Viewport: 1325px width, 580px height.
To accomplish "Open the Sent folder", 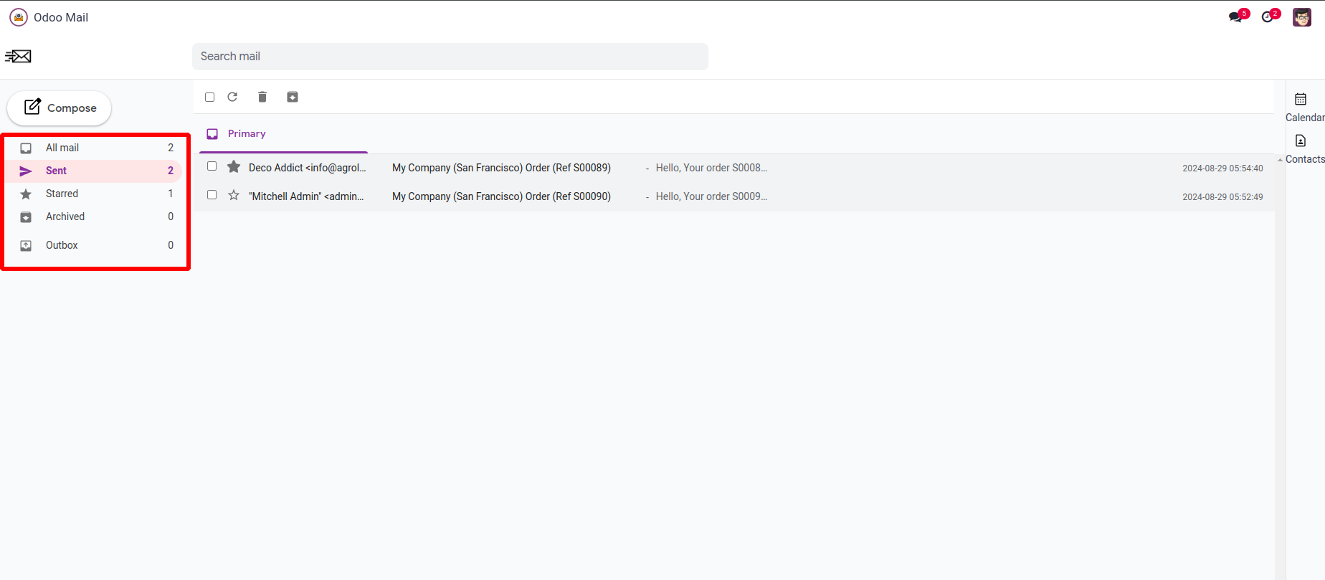I will click(x=95, y=171).
